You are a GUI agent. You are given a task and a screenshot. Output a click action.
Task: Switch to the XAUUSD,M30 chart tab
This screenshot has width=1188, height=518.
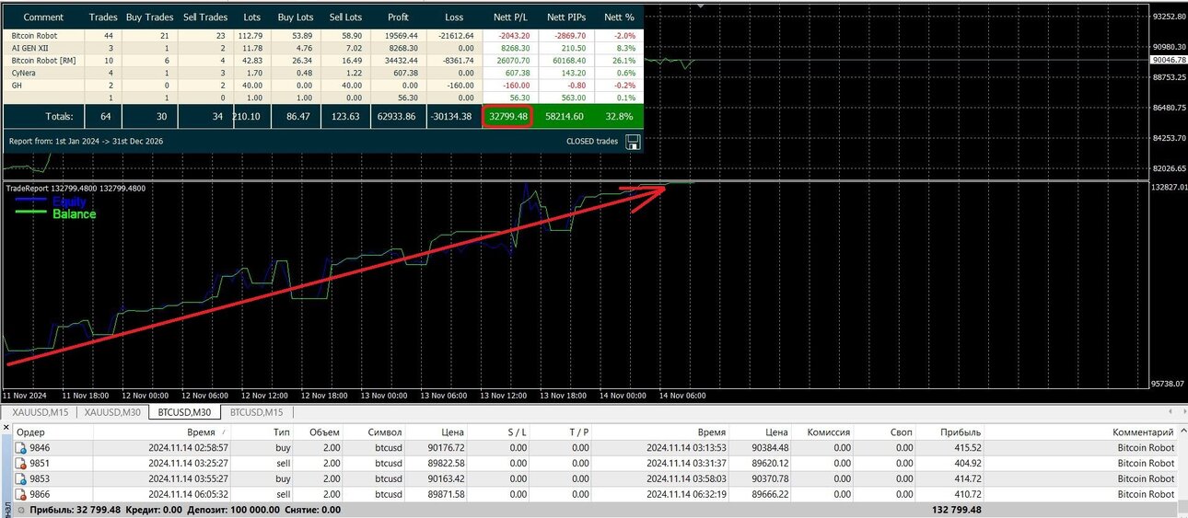(x=112, y=412)
